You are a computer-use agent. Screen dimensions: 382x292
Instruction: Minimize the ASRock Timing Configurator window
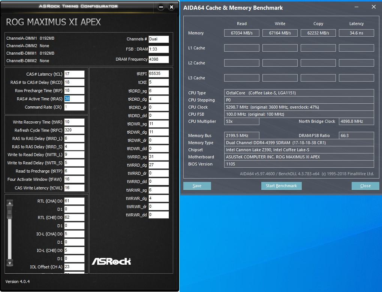click(x=161, y=7)
